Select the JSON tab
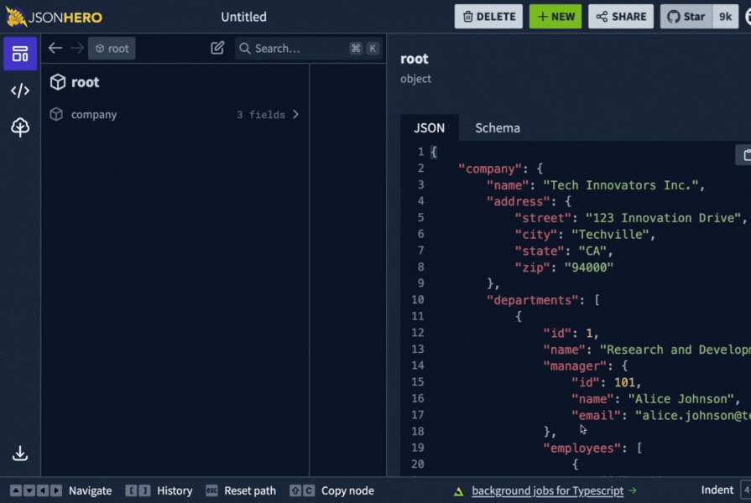 click(x=430, y=127)
